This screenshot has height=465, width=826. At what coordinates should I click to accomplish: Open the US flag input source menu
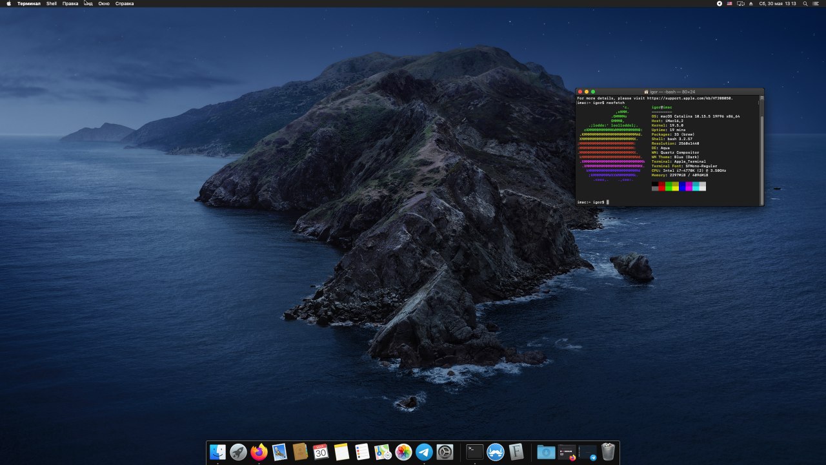(730, 3)
